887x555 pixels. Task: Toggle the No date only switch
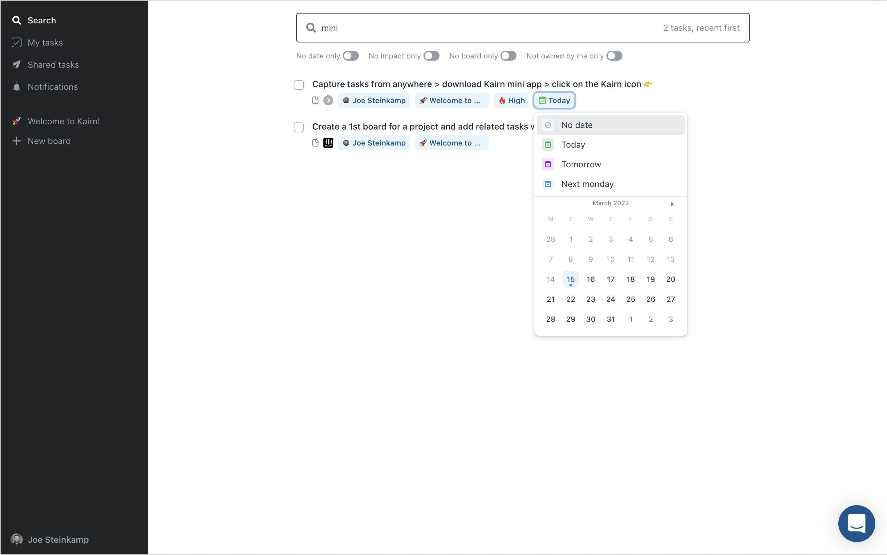click(350, 56)
